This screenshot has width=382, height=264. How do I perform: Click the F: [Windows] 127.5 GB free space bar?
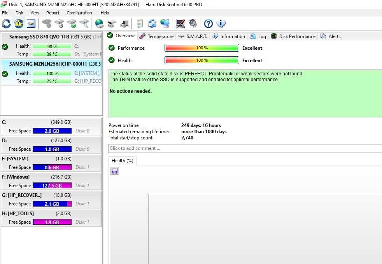click(52, 186)
